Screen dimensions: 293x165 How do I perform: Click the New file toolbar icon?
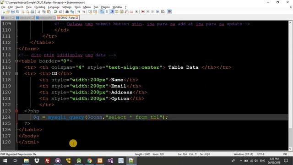click(3, 11)
